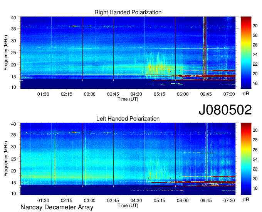Click the dB unit label of left-handed colorbar
This screenshot has width=262, height=212.
(x=246, y=199)
